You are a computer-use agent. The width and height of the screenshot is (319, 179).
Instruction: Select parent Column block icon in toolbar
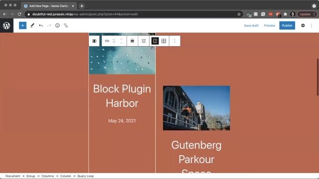pyautogui.click(x=94, y=41)
